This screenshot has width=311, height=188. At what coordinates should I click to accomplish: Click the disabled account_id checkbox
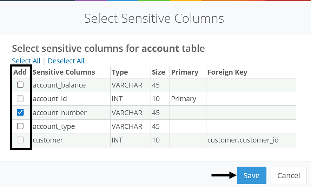pos(20,99)
